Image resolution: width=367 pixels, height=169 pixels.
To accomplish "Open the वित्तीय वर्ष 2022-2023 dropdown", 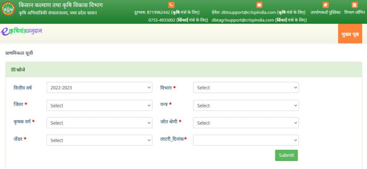I will pos(99,88).
